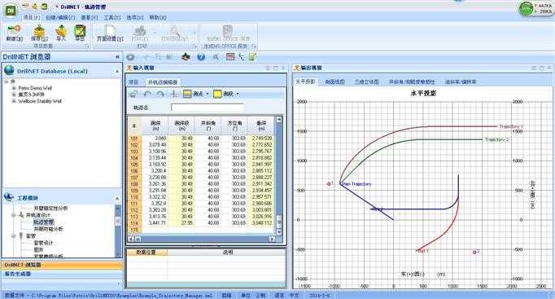Open the 创建/编辑 menu
This screenshot has width=555, height=299.
[x=60, y=17]
